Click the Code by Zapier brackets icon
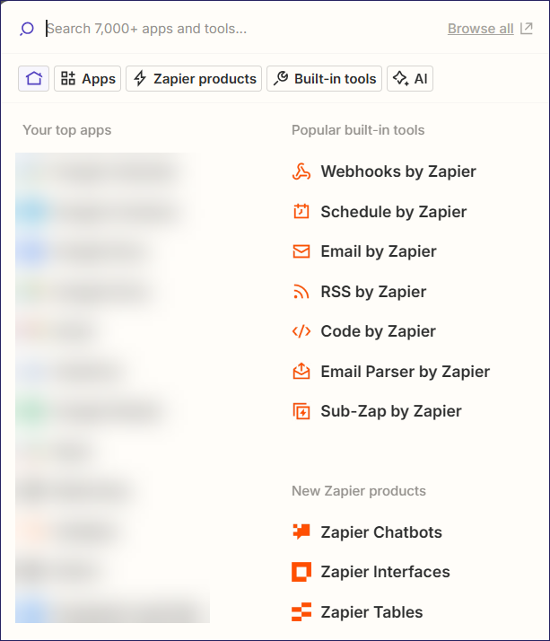Image resolution: width=550 pixels, height=641 pixels. point(301,331)
